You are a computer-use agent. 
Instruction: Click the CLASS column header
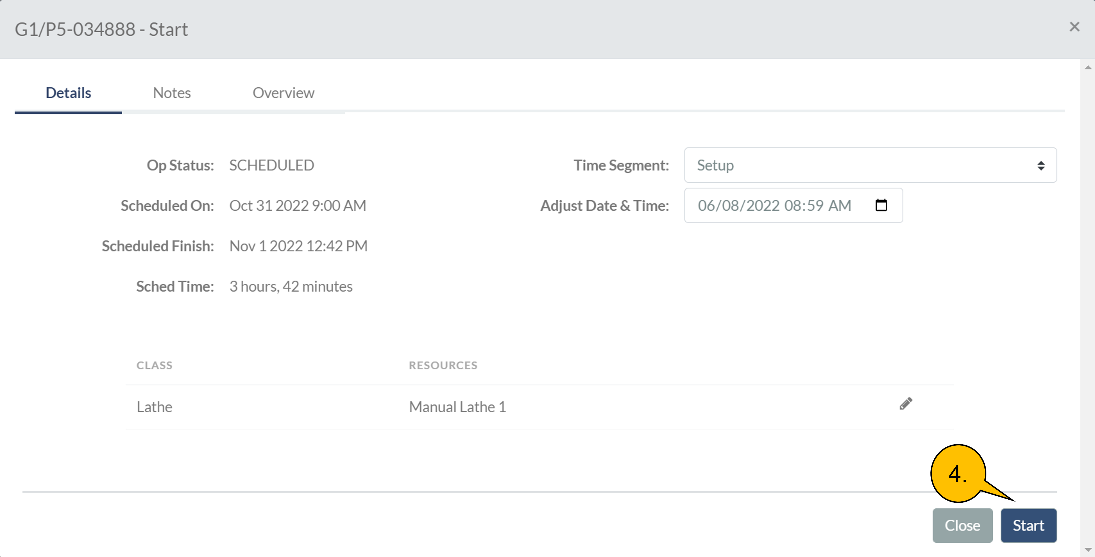pos(154,365)
